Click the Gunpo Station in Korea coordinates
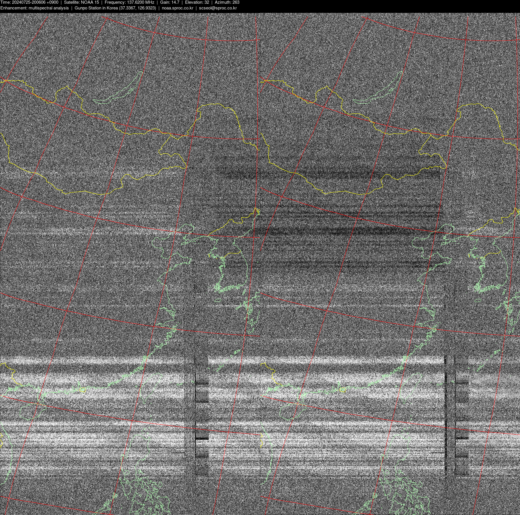Screen dimensions: 520x515 [115, 8]
